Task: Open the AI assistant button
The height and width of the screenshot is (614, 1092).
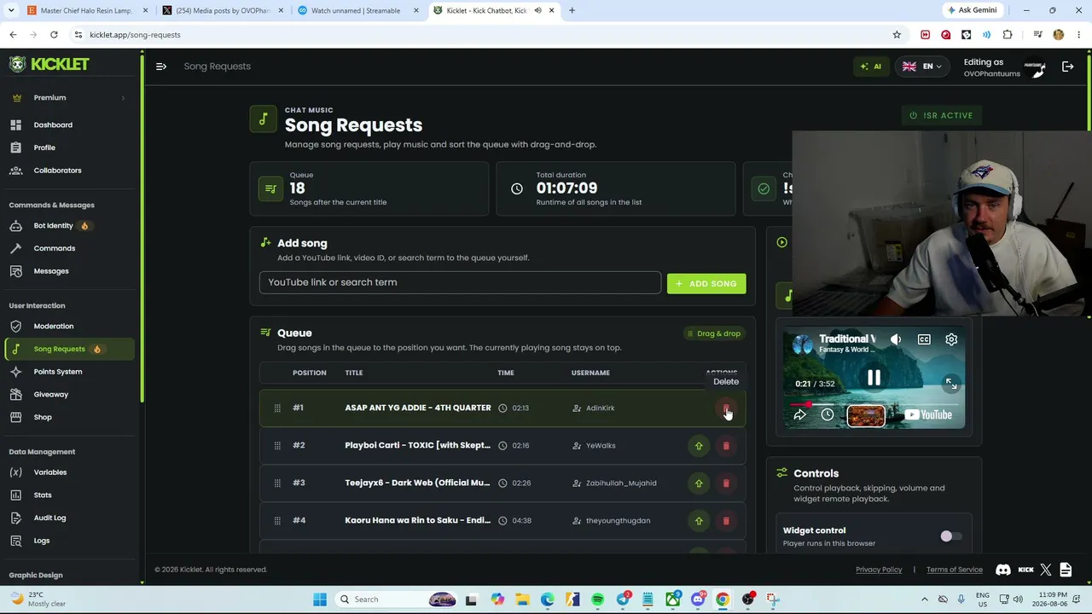Action: click(x=871, y=66)
